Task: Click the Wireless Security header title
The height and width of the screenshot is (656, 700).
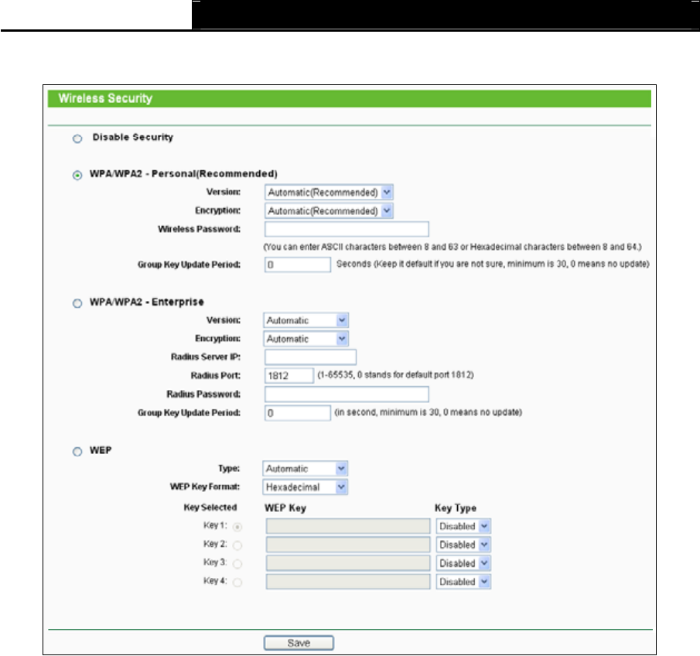Action: click(105, 98)
